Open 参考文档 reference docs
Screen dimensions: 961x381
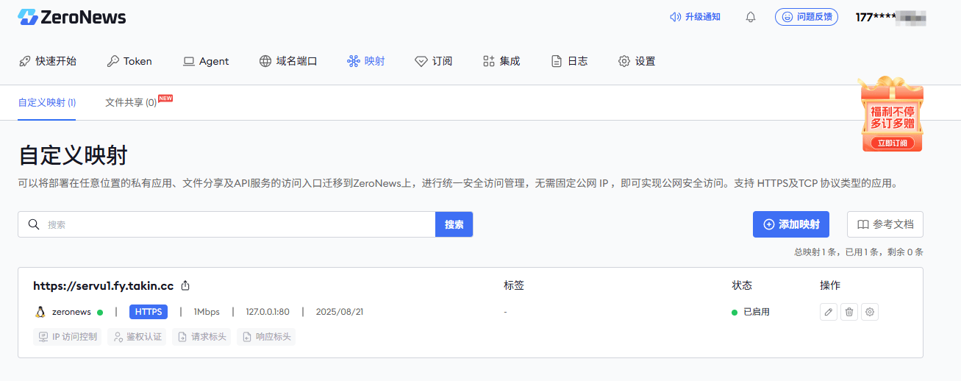pos(885,224)
